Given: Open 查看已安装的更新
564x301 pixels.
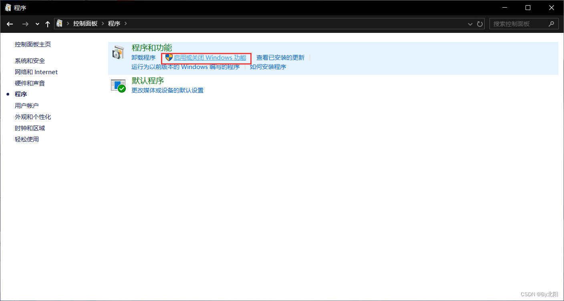Looking at the screenshot, I should tap(280, 58).
